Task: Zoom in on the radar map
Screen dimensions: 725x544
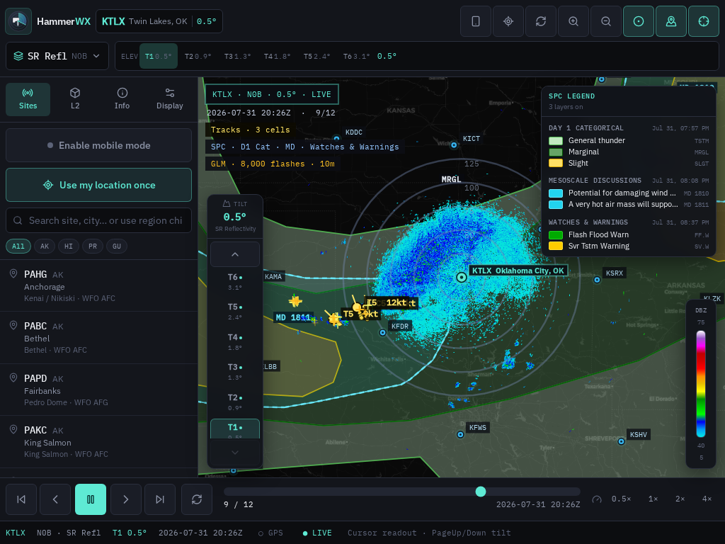Action: pyautogui.click(x=573, y=21)
